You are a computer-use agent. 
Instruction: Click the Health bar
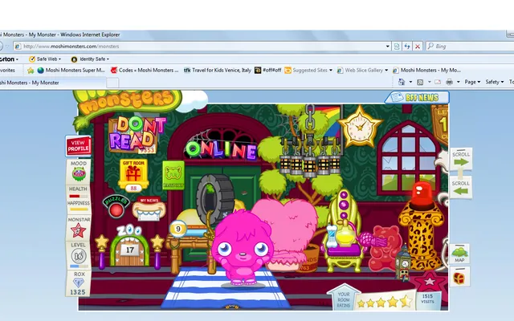tap(78, 196)
